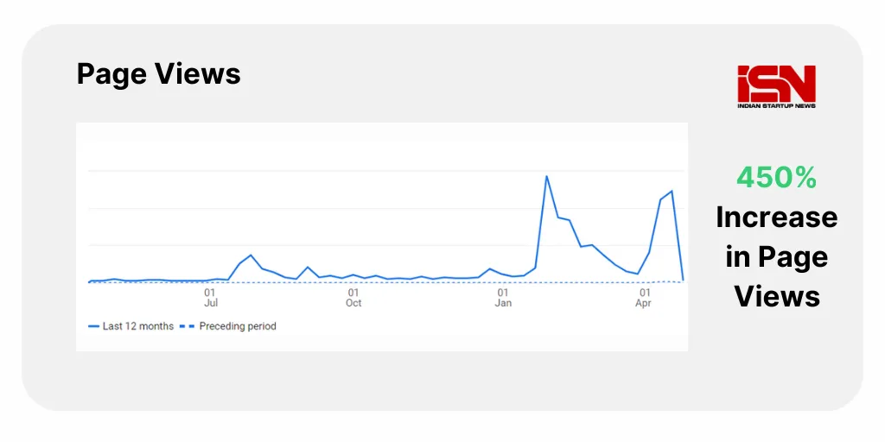Click the dip between the two tall peaks
The width and height of the screenshot is (885, 442).
pos(637,274)
